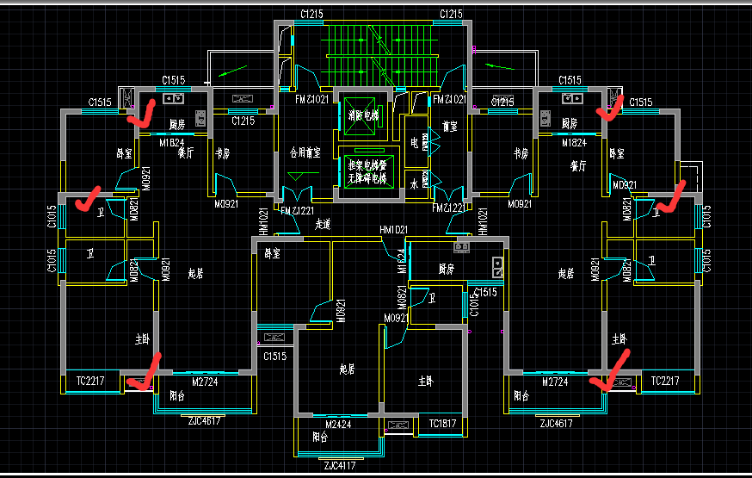The image size is (752, 478).
Task: Click the M1624 kitchen door label
Action: click(402, 262)
